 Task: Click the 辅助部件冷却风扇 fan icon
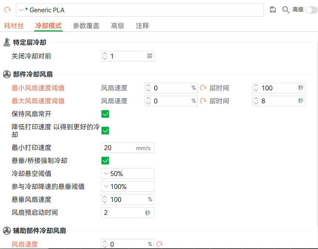[7, 231]
